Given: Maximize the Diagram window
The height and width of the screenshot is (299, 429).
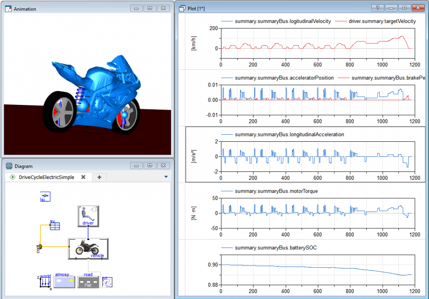Looking at the screenshot, I should coord(150,166).
